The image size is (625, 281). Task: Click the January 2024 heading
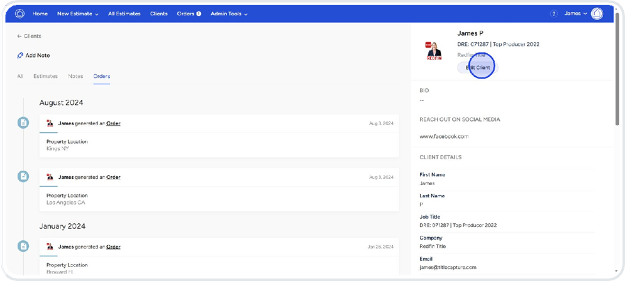pos(62,226)
